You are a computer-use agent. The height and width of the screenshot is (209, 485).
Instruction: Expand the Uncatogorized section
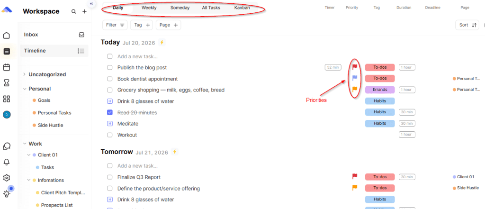pos(25,74)
